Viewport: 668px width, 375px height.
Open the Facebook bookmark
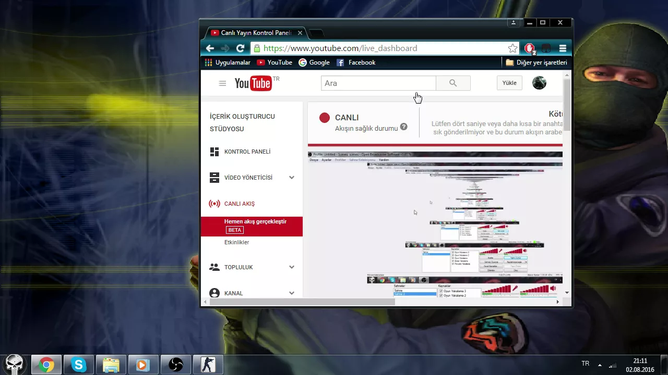click(x=356, y=63)
